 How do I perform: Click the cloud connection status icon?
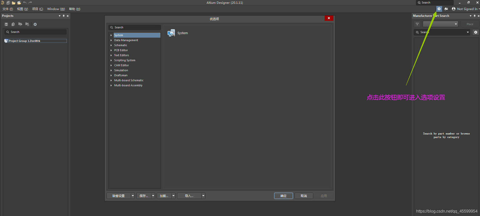pos(446,9)
